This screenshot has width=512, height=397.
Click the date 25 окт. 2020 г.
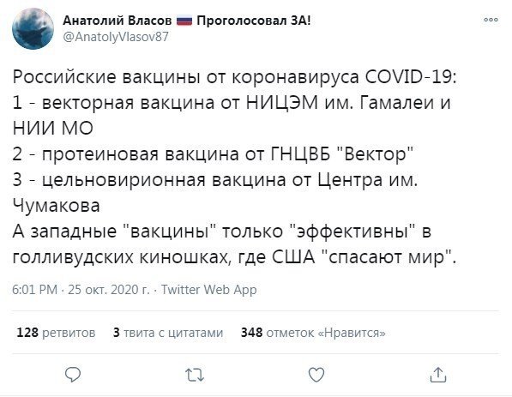109,290
